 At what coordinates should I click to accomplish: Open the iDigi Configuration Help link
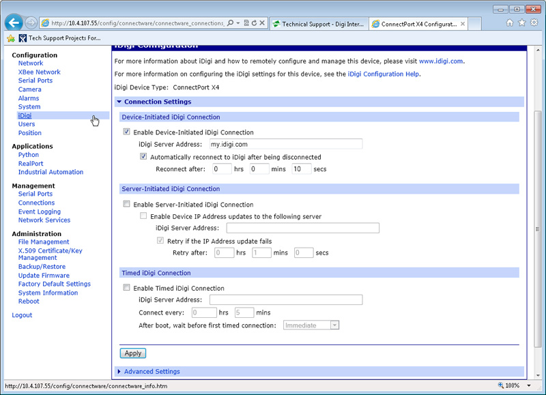click(x=383, y=74)
